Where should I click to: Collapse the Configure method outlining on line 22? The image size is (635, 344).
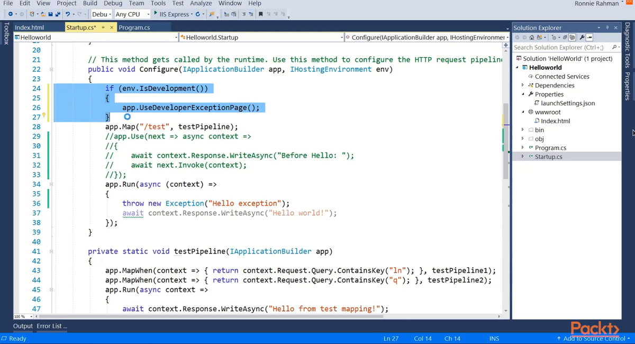[51, 69]
